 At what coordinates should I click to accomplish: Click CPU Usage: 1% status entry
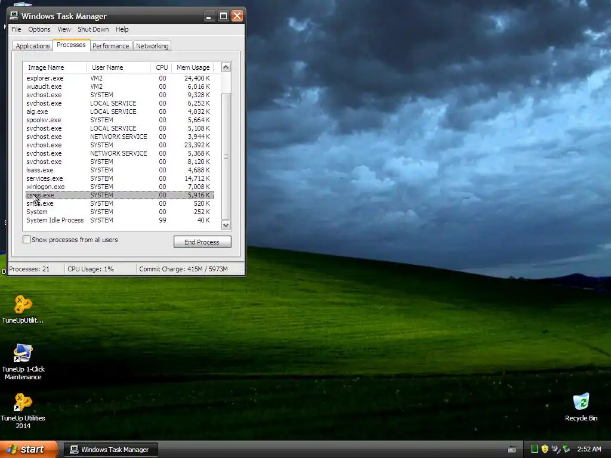point(100,269)
